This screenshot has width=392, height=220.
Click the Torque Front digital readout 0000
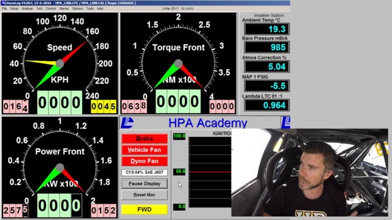click(178, 101)
